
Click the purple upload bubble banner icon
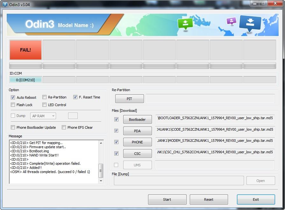point(232,21)
